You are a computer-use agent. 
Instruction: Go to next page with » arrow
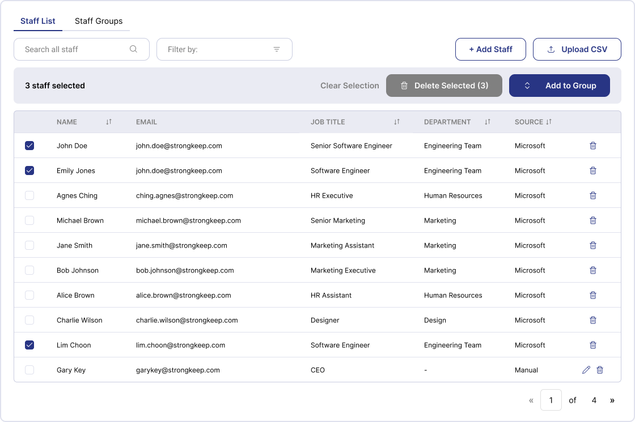[612, 400]
